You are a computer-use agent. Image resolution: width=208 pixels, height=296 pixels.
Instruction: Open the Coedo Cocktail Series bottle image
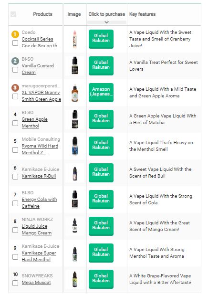75,39
